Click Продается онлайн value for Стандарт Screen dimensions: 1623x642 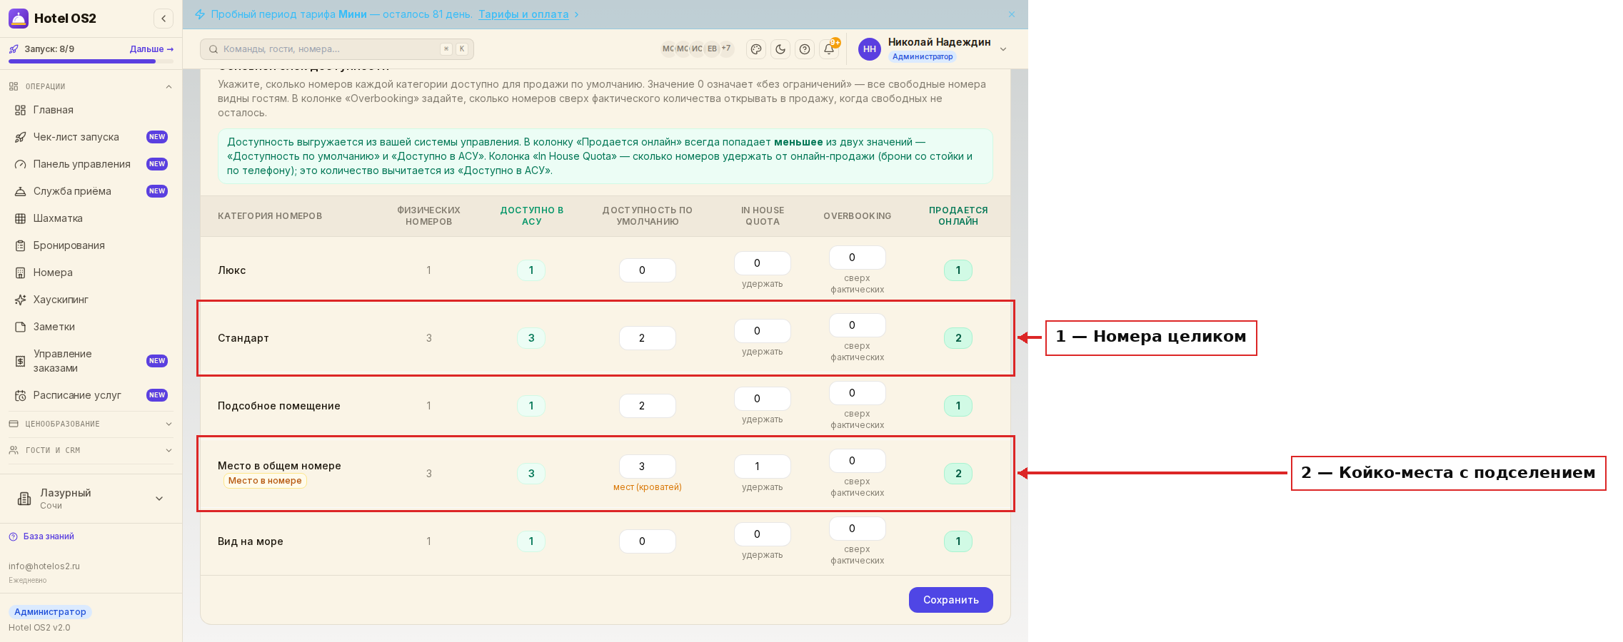[x=958, y=338]
